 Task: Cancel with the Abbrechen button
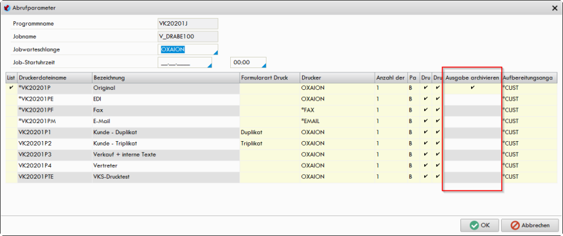pos(530,225)
